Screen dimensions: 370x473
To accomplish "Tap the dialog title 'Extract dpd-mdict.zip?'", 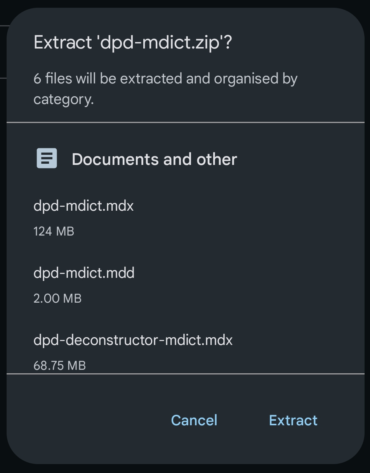I will 132,42.
